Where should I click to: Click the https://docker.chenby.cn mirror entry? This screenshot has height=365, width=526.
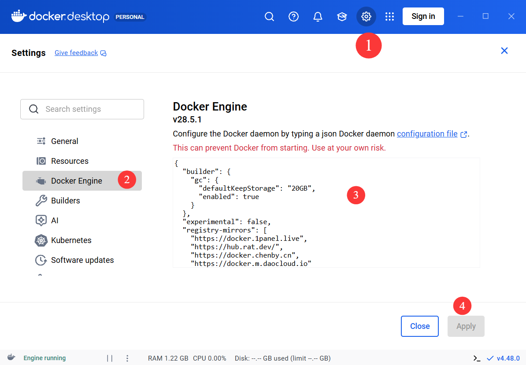245,255
